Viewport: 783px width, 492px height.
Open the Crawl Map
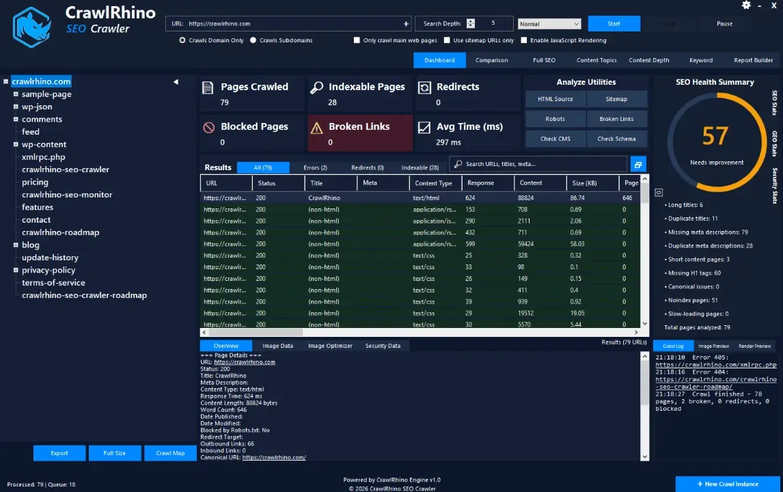click(170, 453)
